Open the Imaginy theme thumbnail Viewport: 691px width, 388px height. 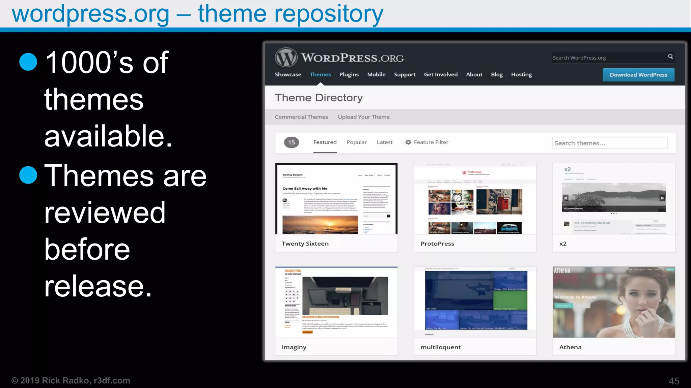(336, 302)
